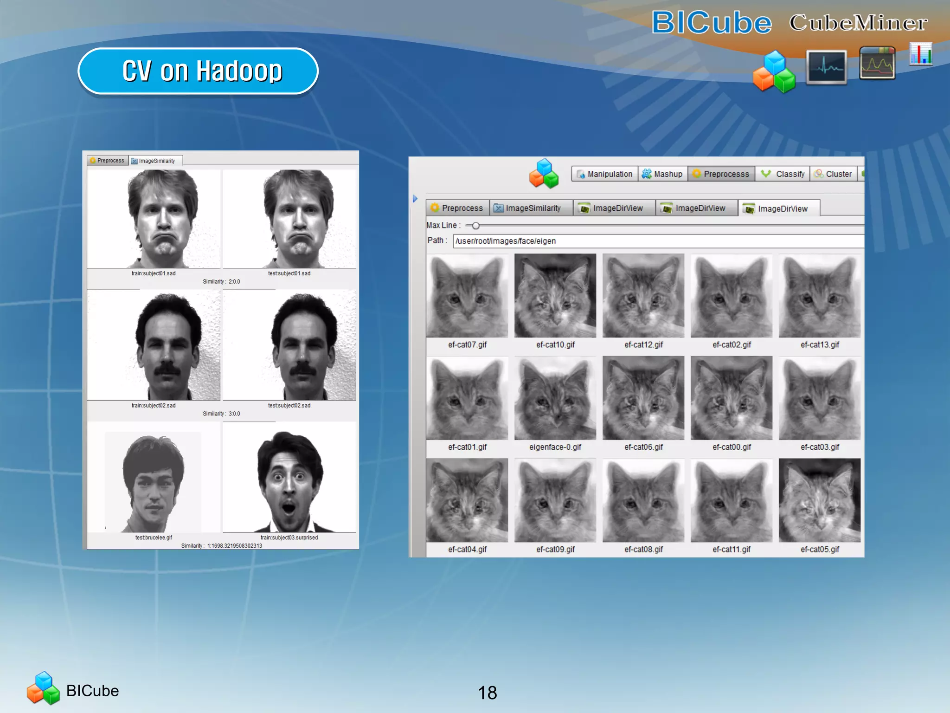Viewport: 950px width, 713px height.
Task: Select thumbnail ef-cat06.gif
Action: (x=643, y=398)
